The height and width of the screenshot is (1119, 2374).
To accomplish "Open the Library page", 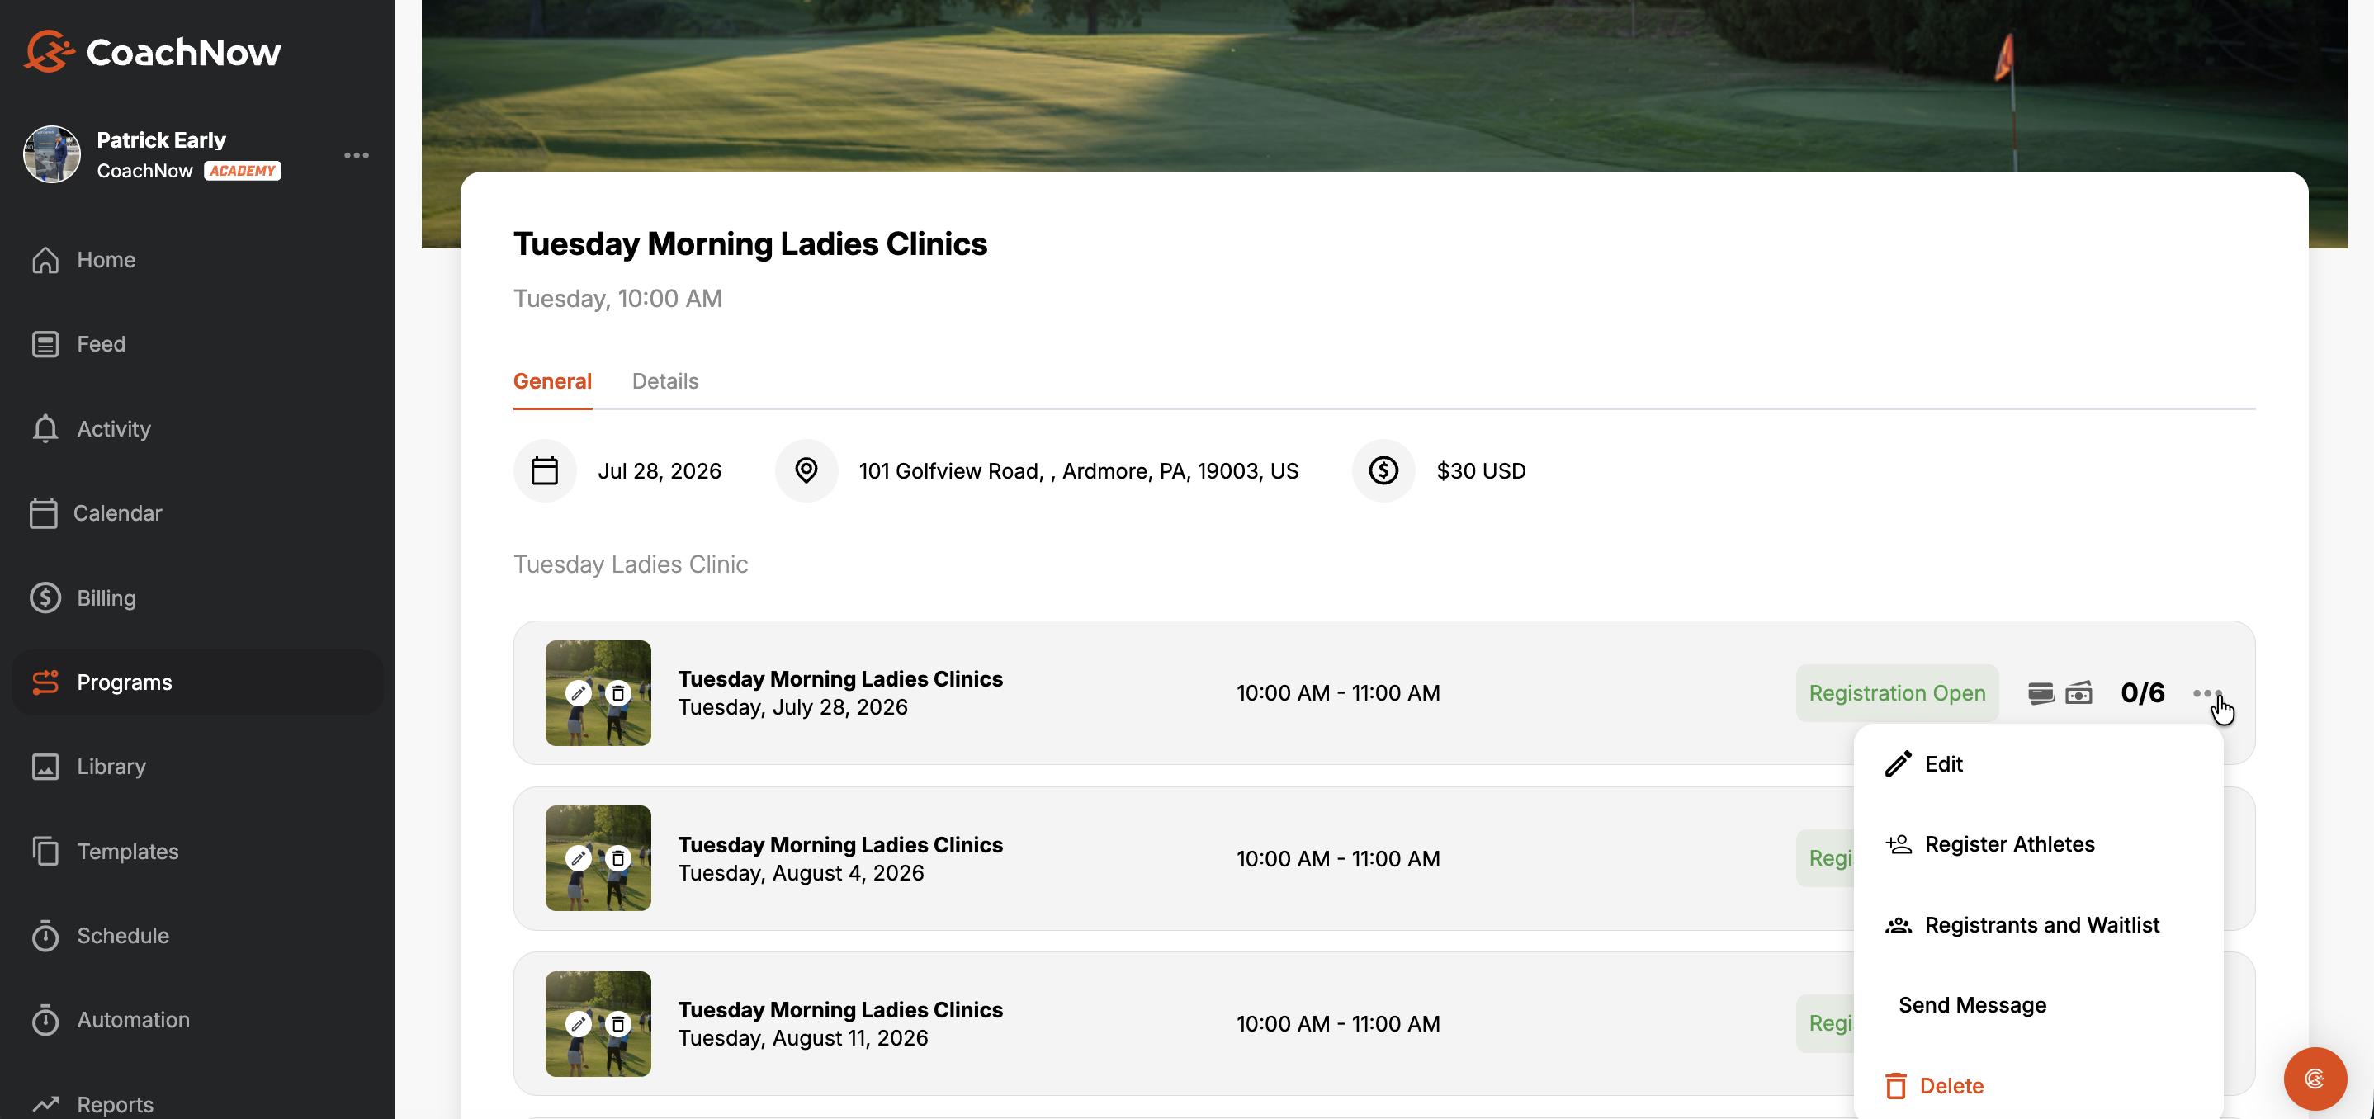I will click(111, 767).
